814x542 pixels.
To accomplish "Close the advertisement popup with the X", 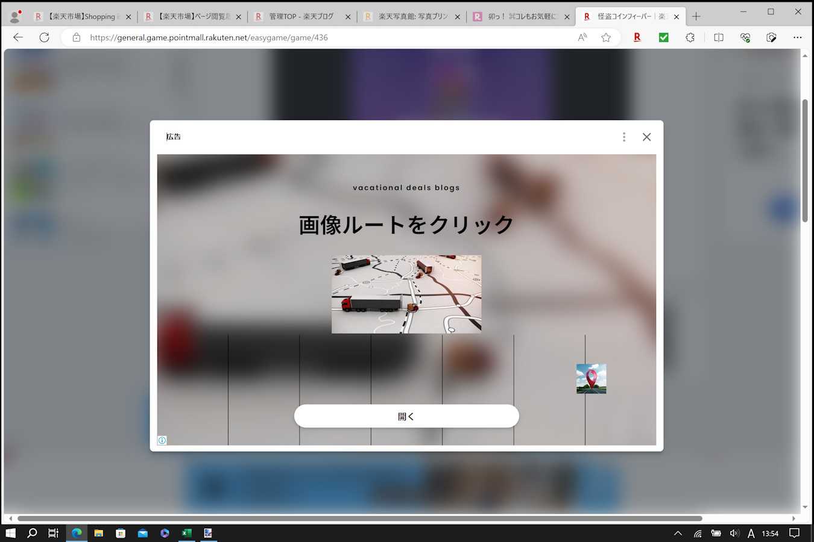I will point(646,137).
